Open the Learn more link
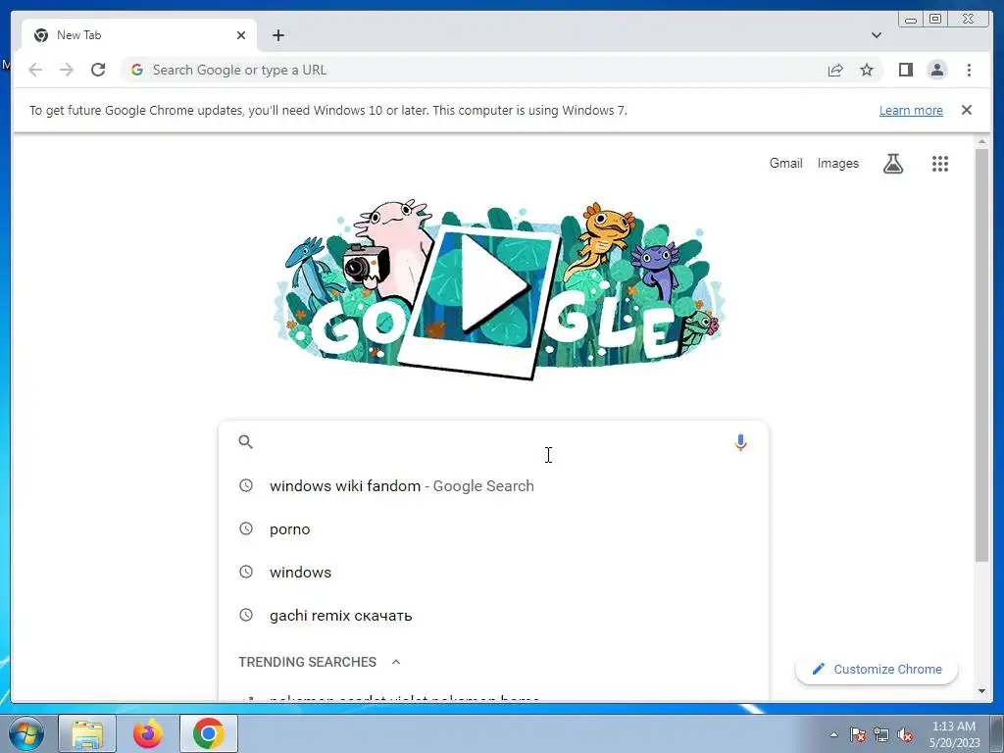The height and width of the screenshot is (753, 1004). (x=911, y=110)
